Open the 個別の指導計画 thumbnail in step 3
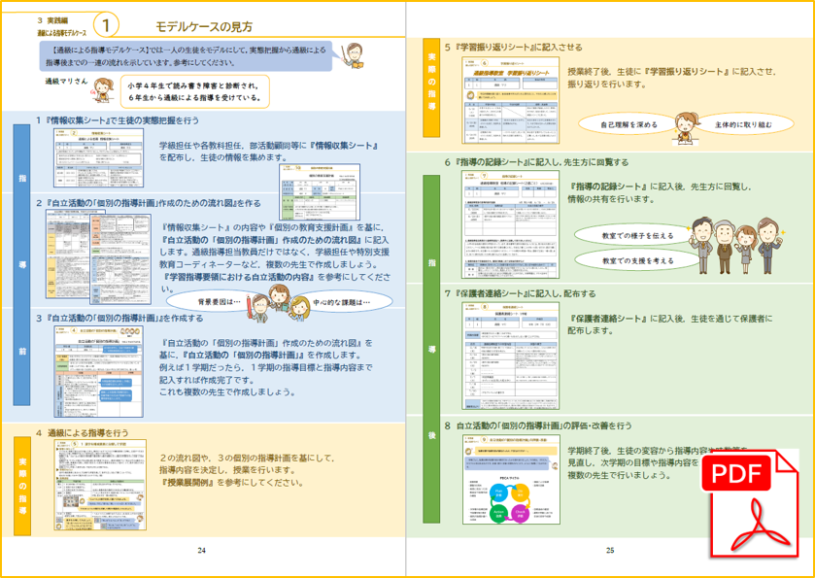Screen dimensions: 815x578 tap(99, 372)
